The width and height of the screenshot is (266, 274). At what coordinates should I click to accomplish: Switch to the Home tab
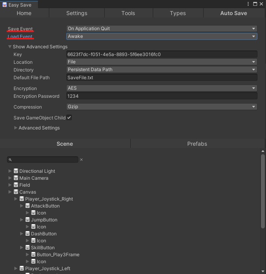coord(24,13)
